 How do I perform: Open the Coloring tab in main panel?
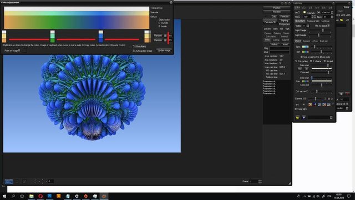[277, 33]
